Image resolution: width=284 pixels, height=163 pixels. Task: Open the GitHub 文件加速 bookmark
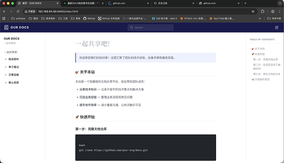(109, 18)
